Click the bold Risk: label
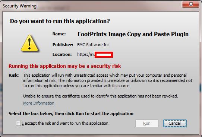The image size is (202, 137). [x=14, y=75]
